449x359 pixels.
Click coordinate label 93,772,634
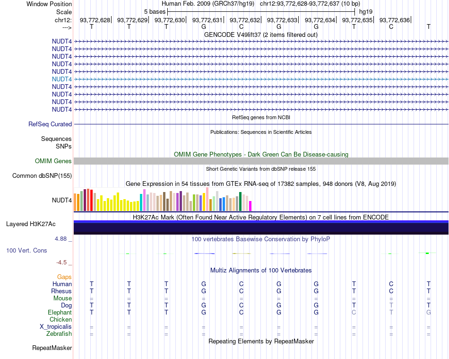(319, 20)
